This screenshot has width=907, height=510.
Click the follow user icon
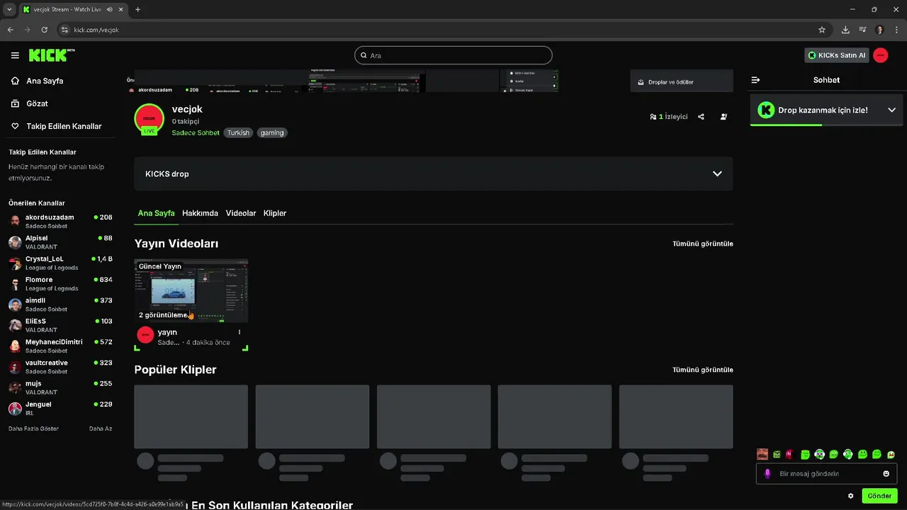[x=723, y=117]
